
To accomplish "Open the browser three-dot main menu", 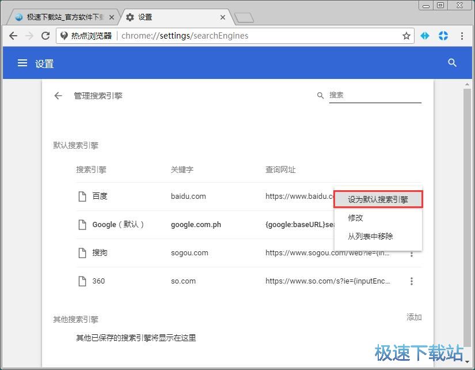I will click(462, 36).
